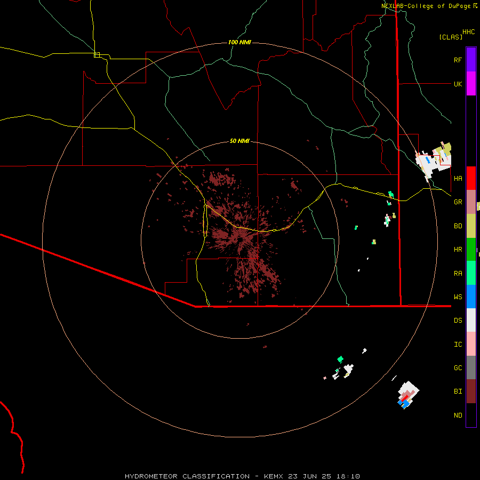
Task: Click the "HA" legend label
Action: (x=458, y=178)
